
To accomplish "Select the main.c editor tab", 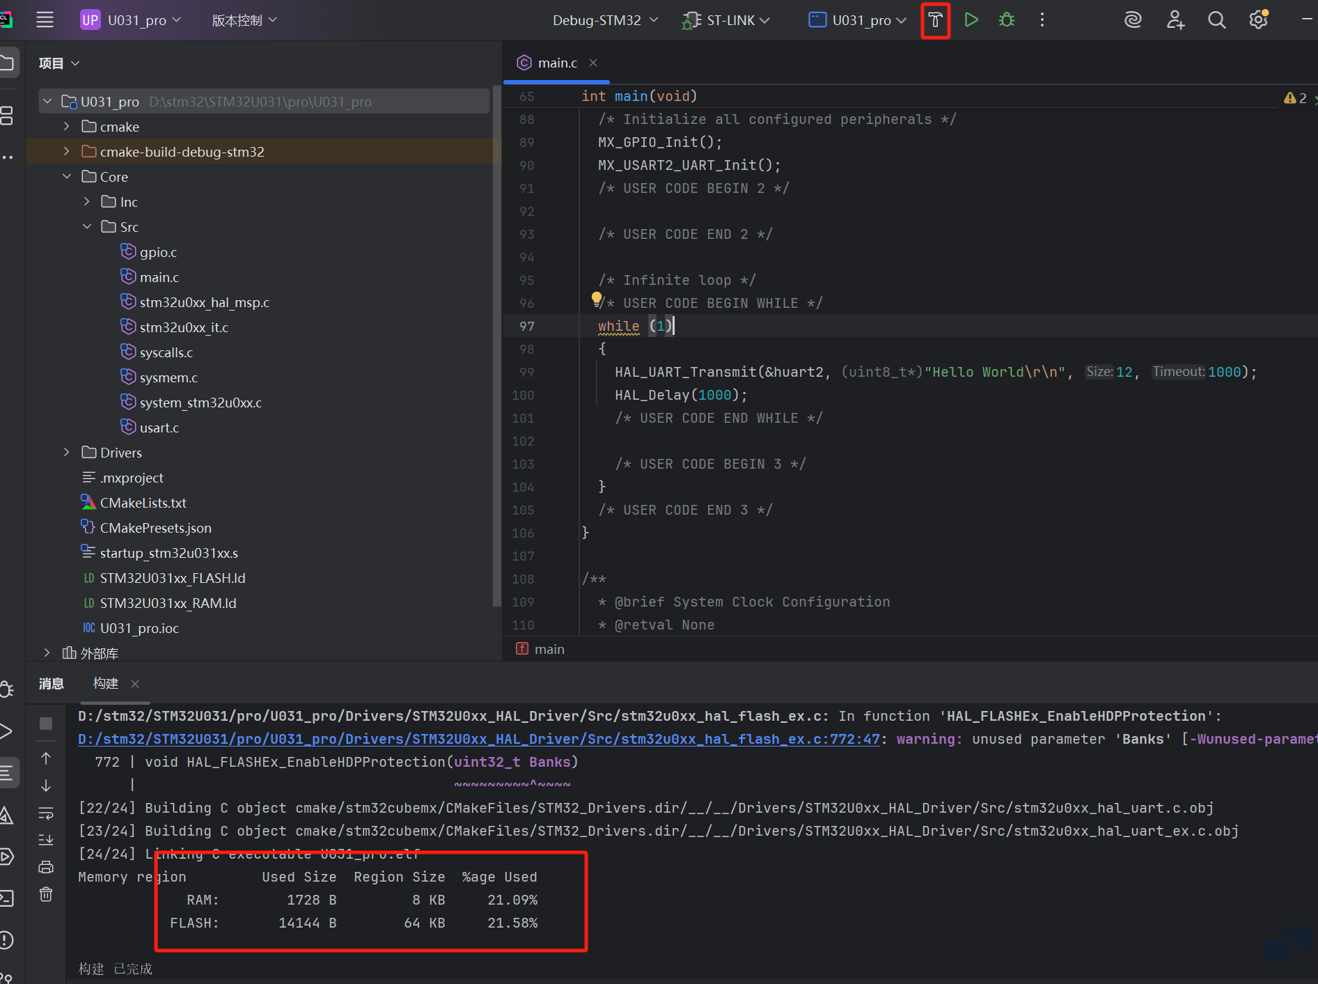I will pos(557,63).
